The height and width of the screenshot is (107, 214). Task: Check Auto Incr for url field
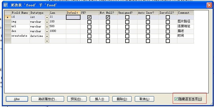pos(148,27)
